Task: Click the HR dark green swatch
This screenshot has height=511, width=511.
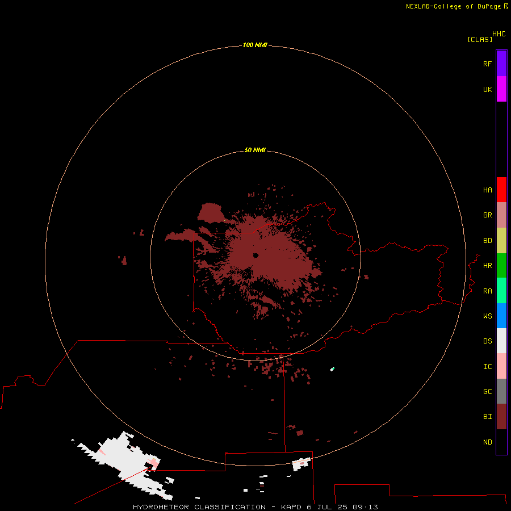Action: tap(501, 266)
